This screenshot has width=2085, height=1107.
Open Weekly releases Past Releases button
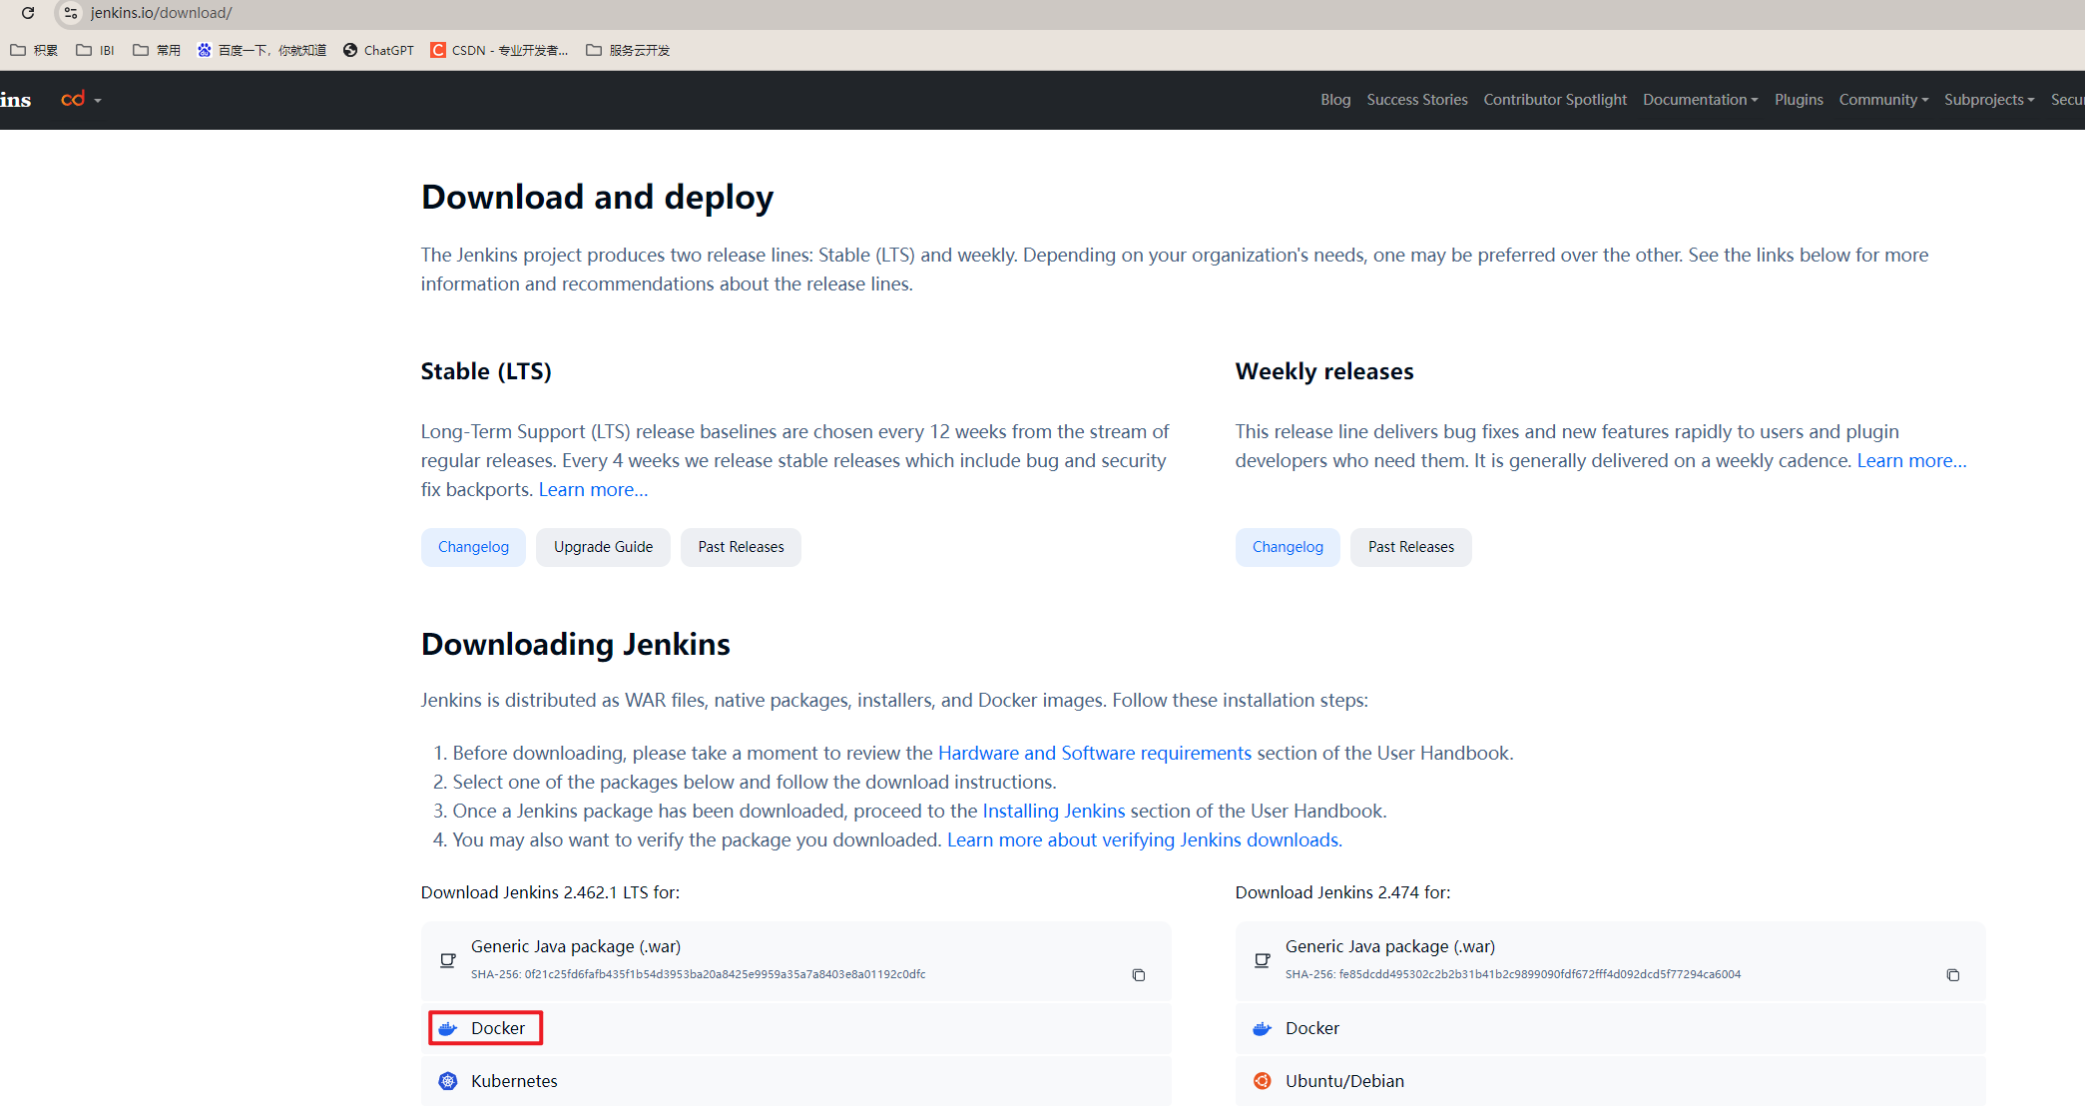1411,547
